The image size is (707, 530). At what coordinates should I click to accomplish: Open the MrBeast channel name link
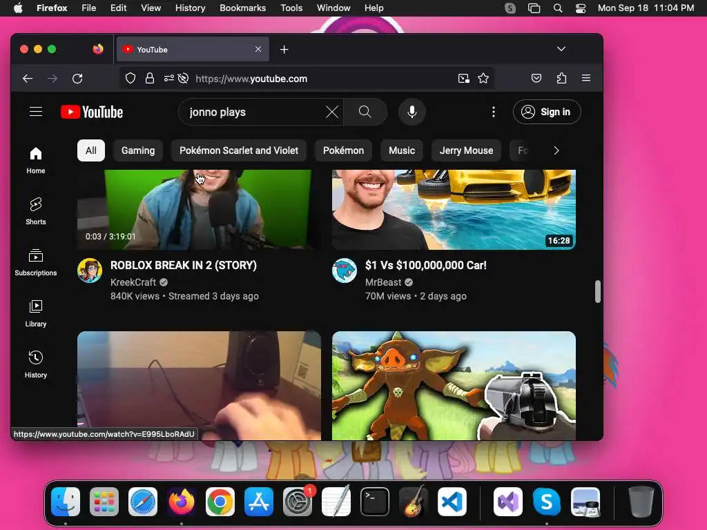(382, 282)
